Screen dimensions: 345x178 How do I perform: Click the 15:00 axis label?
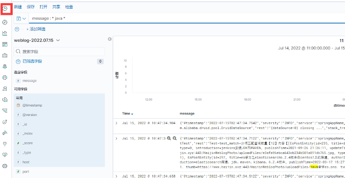[198, 100]
